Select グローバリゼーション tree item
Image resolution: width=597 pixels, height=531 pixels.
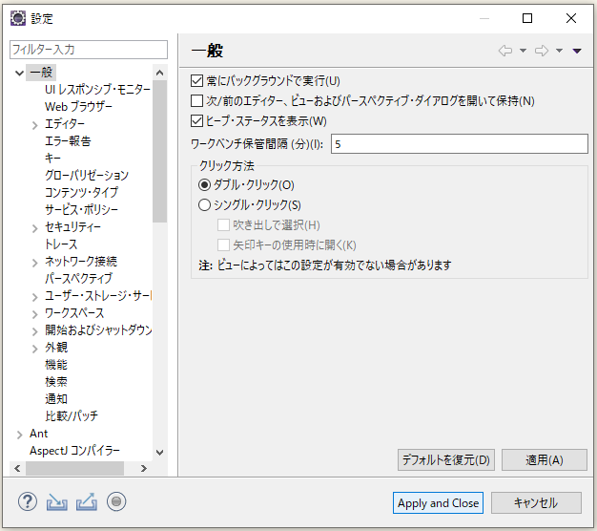[x=87, y=175]
